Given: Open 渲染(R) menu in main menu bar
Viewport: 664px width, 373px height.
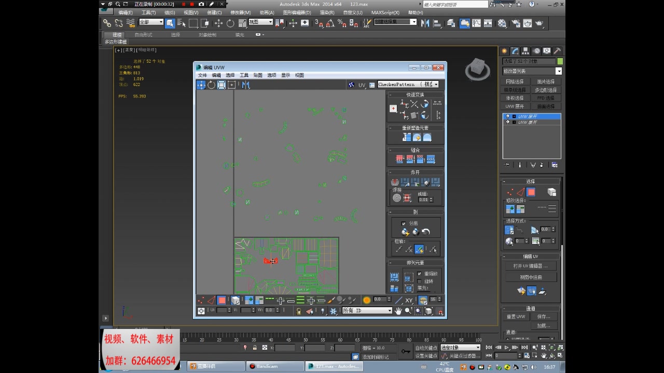Looking at the screenshot, I should [327, 12].
